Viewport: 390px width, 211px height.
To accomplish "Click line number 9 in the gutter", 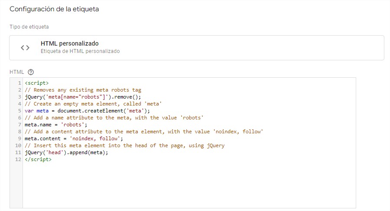I will 19,139.
